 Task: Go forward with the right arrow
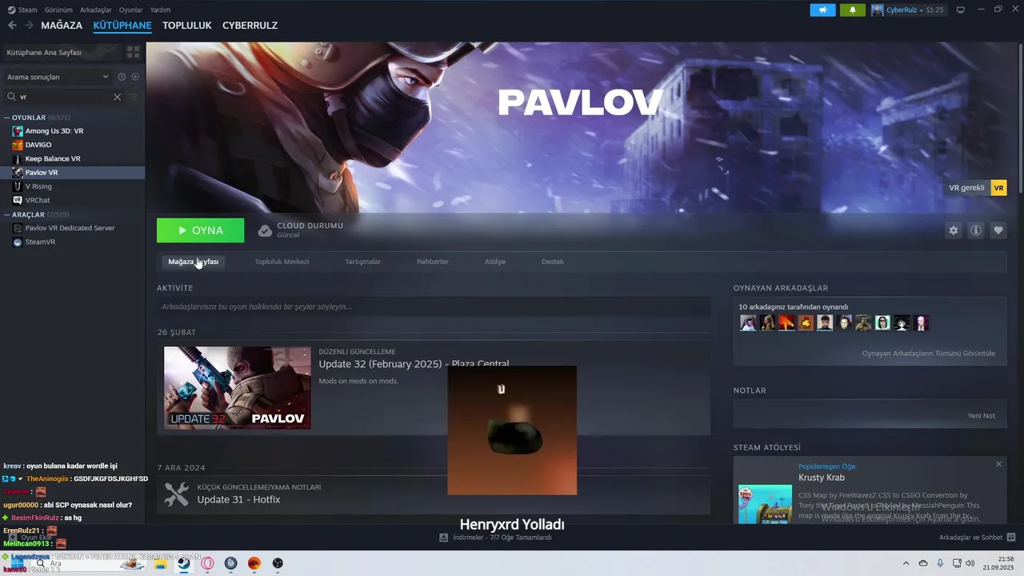29,26
